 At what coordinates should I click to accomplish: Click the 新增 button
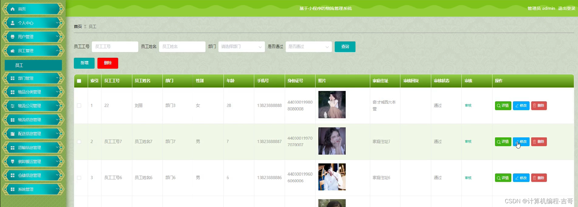click(84, 63)
